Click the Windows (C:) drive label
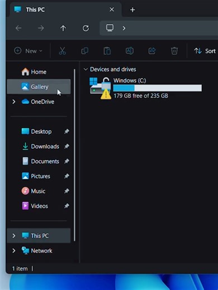 [130, 80]
